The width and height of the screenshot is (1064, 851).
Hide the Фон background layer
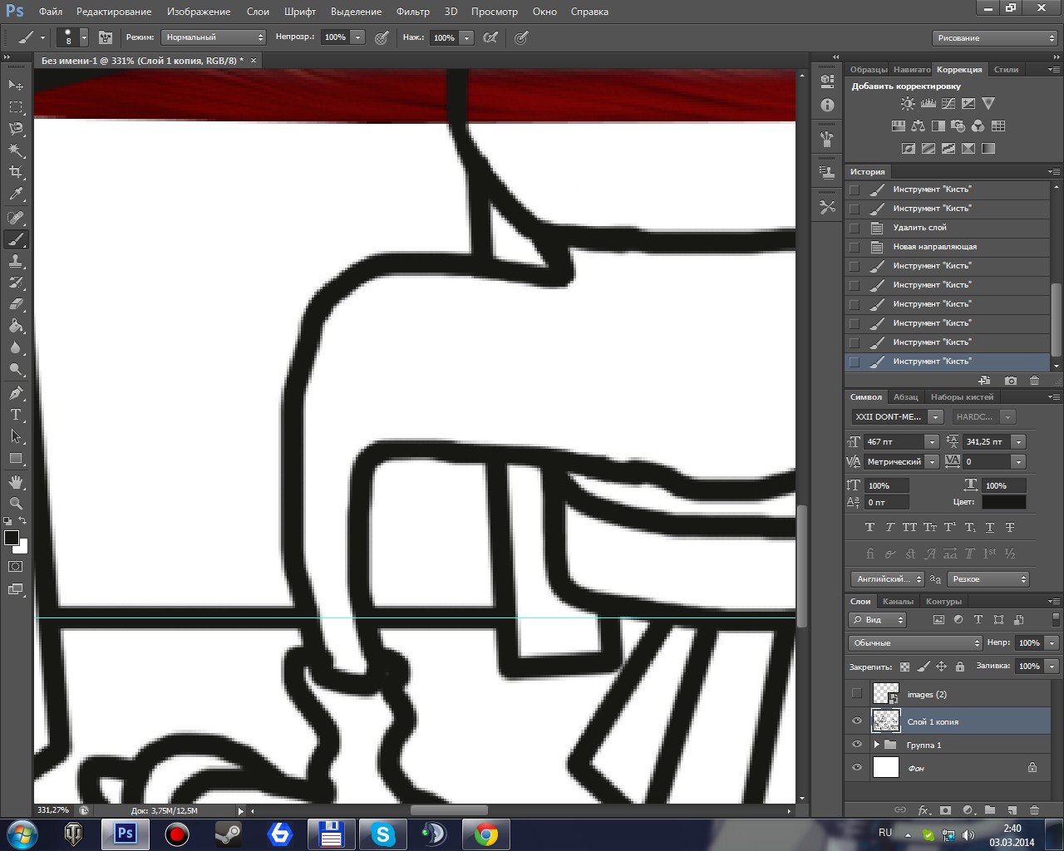coord(857,768)
